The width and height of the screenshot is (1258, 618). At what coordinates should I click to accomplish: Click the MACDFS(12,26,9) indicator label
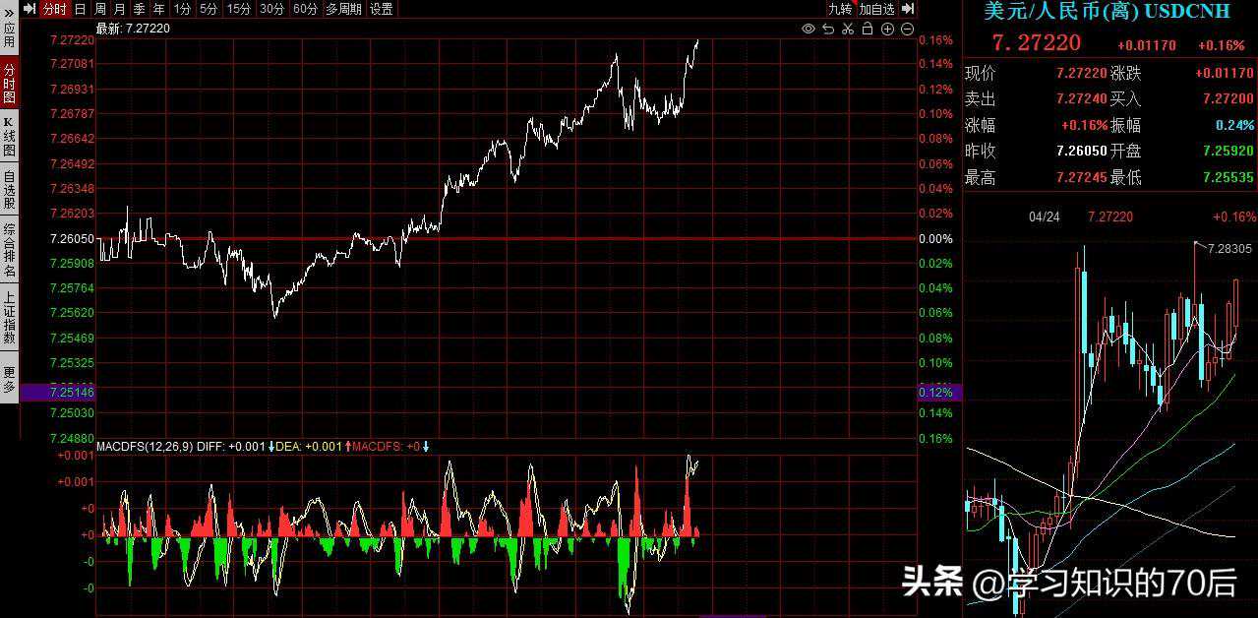coord(145,447)
